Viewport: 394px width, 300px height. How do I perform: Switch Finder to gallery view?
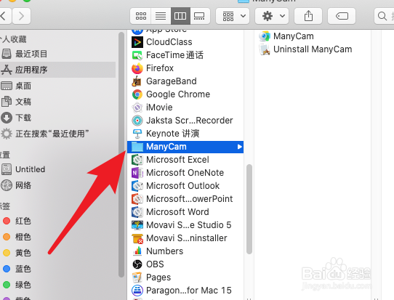(200, 16)
